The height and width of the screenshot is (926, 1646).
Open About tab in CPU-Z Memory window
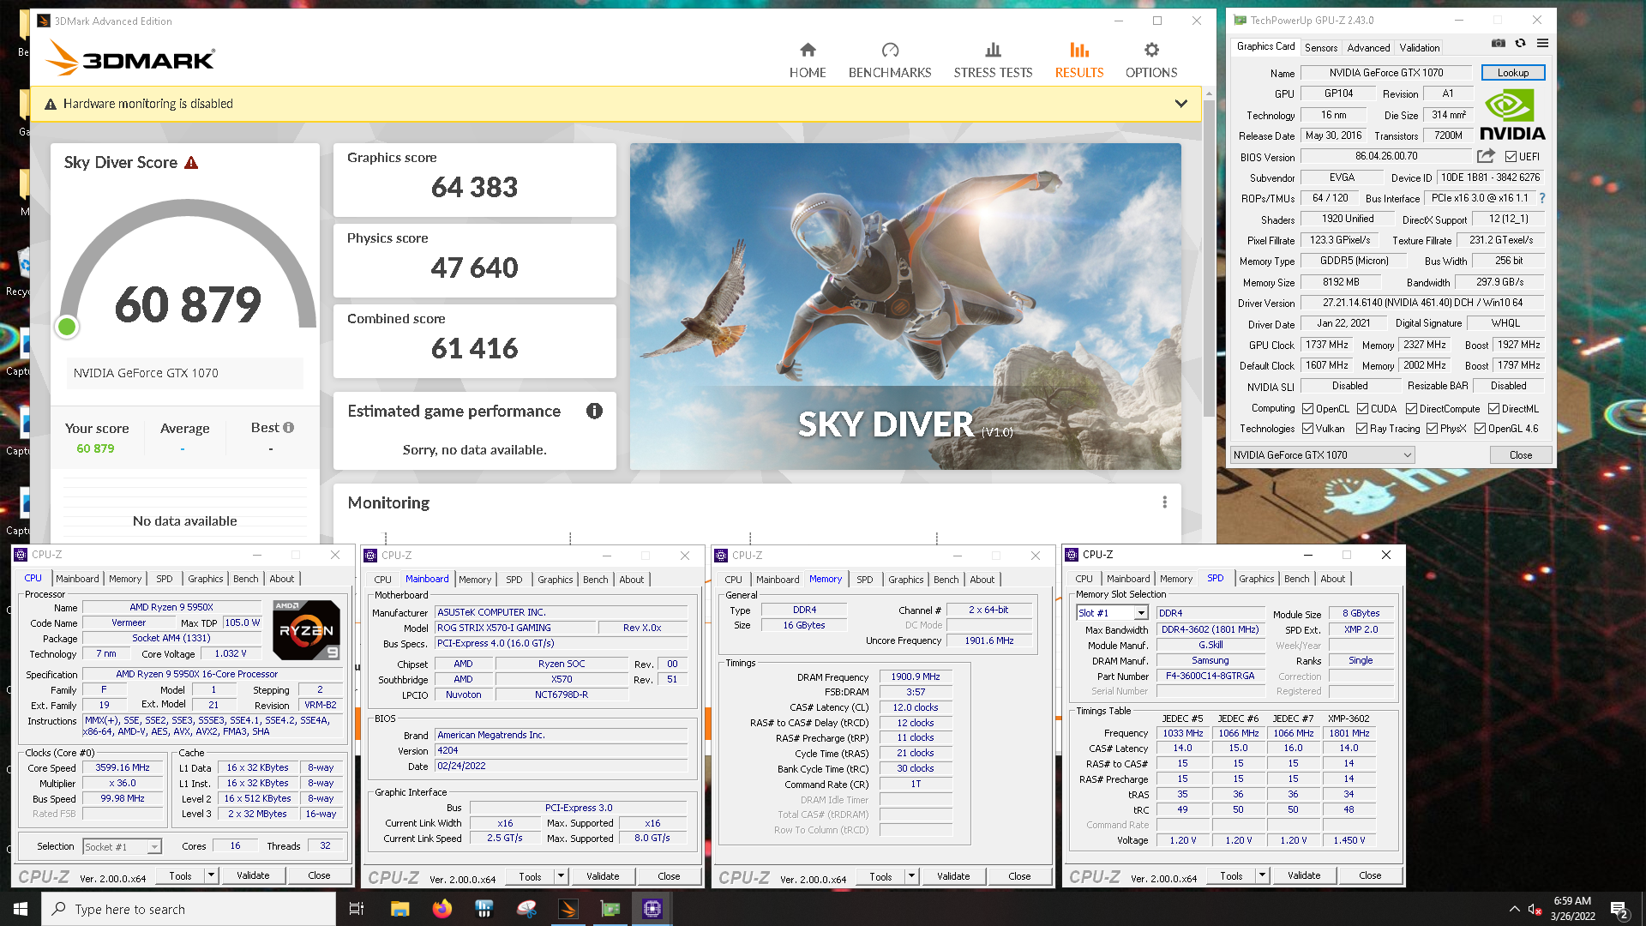982,580
